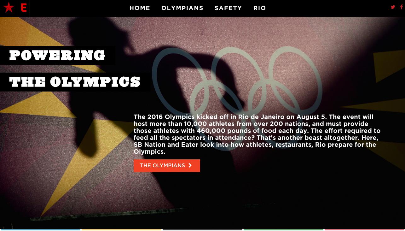Select the blue section bar at bottom

(40, 230)
